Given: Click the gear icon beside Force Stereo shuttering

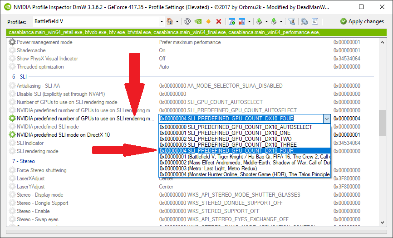Looking at the screenshot, I should (x=12, y=170).
